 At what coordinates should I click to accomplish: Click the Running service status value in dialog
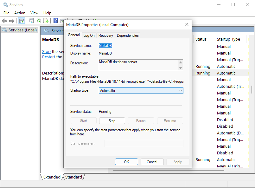(x=105, y=112)
